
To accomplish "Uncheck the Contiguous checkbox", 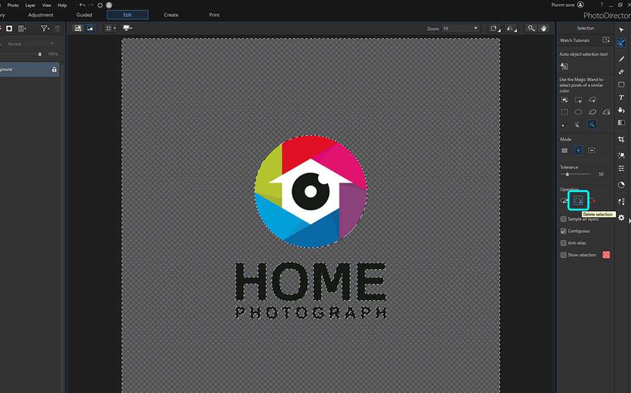I will pos(563,231).
